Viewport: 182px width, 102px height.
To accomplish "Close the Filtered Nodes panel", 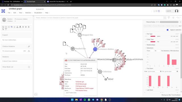I will point(180,22).
